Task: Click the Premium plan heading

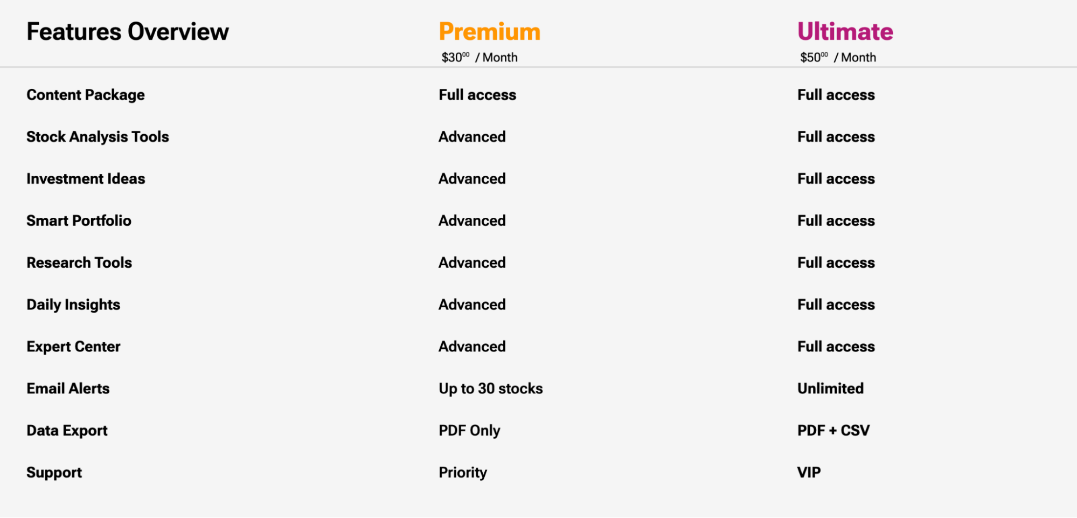Action: [x=489, y=31]
